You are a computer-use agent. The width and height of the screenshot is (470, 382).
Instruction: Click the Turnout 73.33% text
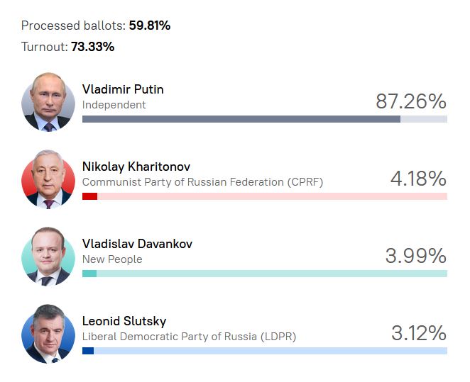(67, 47)
